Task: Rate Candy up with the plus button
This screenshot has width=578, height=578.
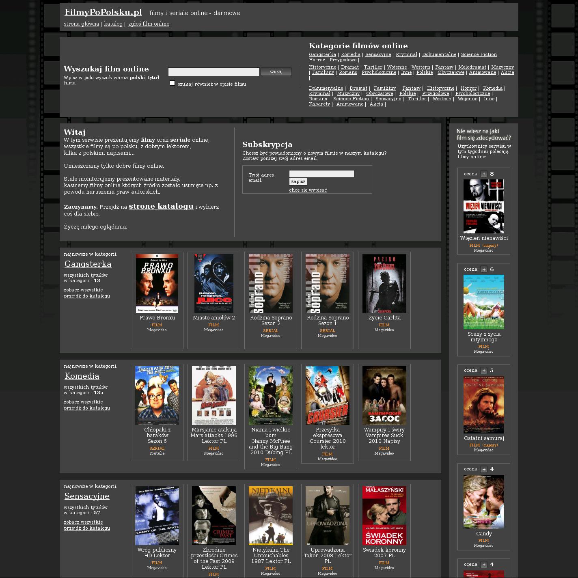Action: click(x=484, y=469)
